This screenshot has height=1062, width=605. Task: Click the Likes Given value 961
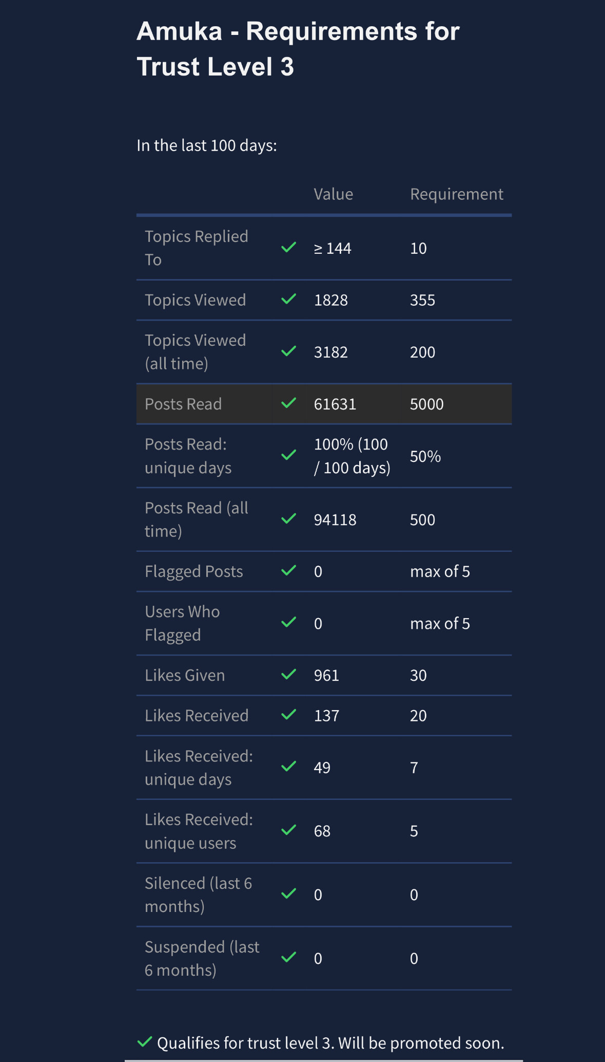click(326, 675)
